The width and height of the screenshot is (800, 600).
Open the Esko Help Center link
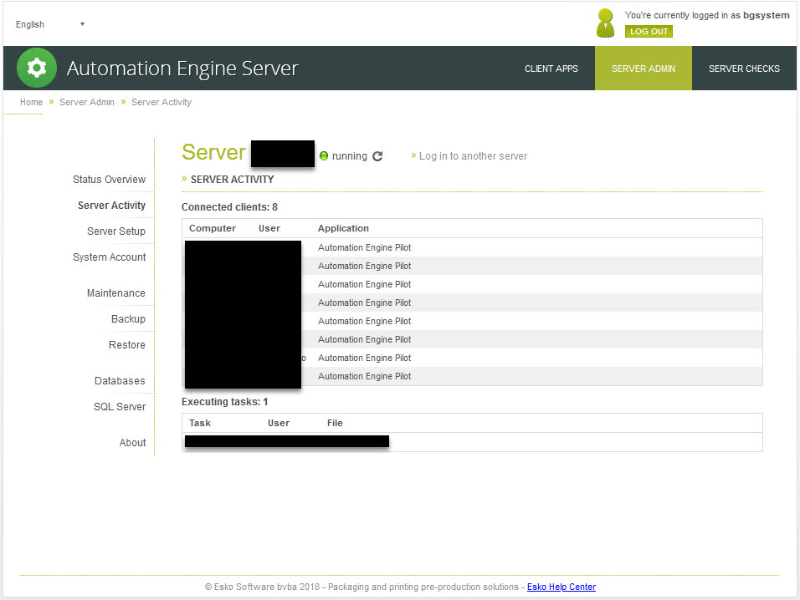tap(562, 587)
